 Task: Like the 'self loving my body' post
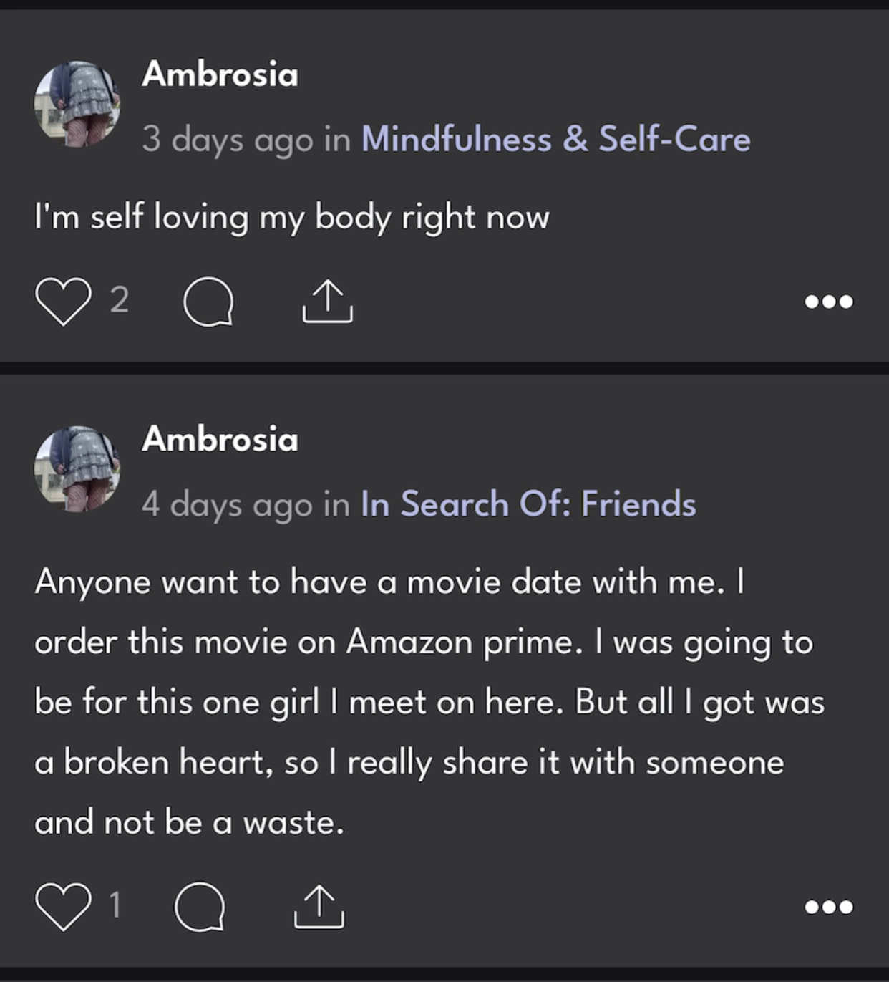point(63,302)
